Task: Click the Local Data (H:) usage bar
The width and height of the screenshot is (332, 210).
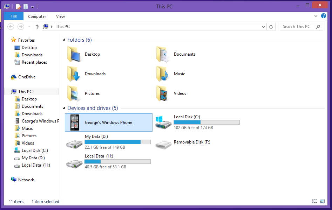Action: tap(117, 162)
